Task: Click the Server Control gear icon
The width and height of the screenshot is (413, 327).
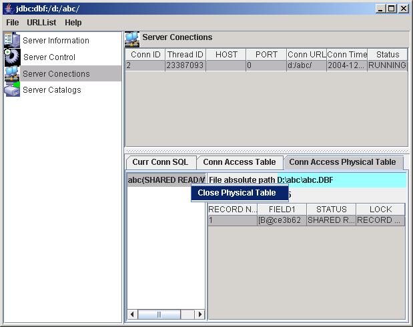Action: click(x=13, y=57)
